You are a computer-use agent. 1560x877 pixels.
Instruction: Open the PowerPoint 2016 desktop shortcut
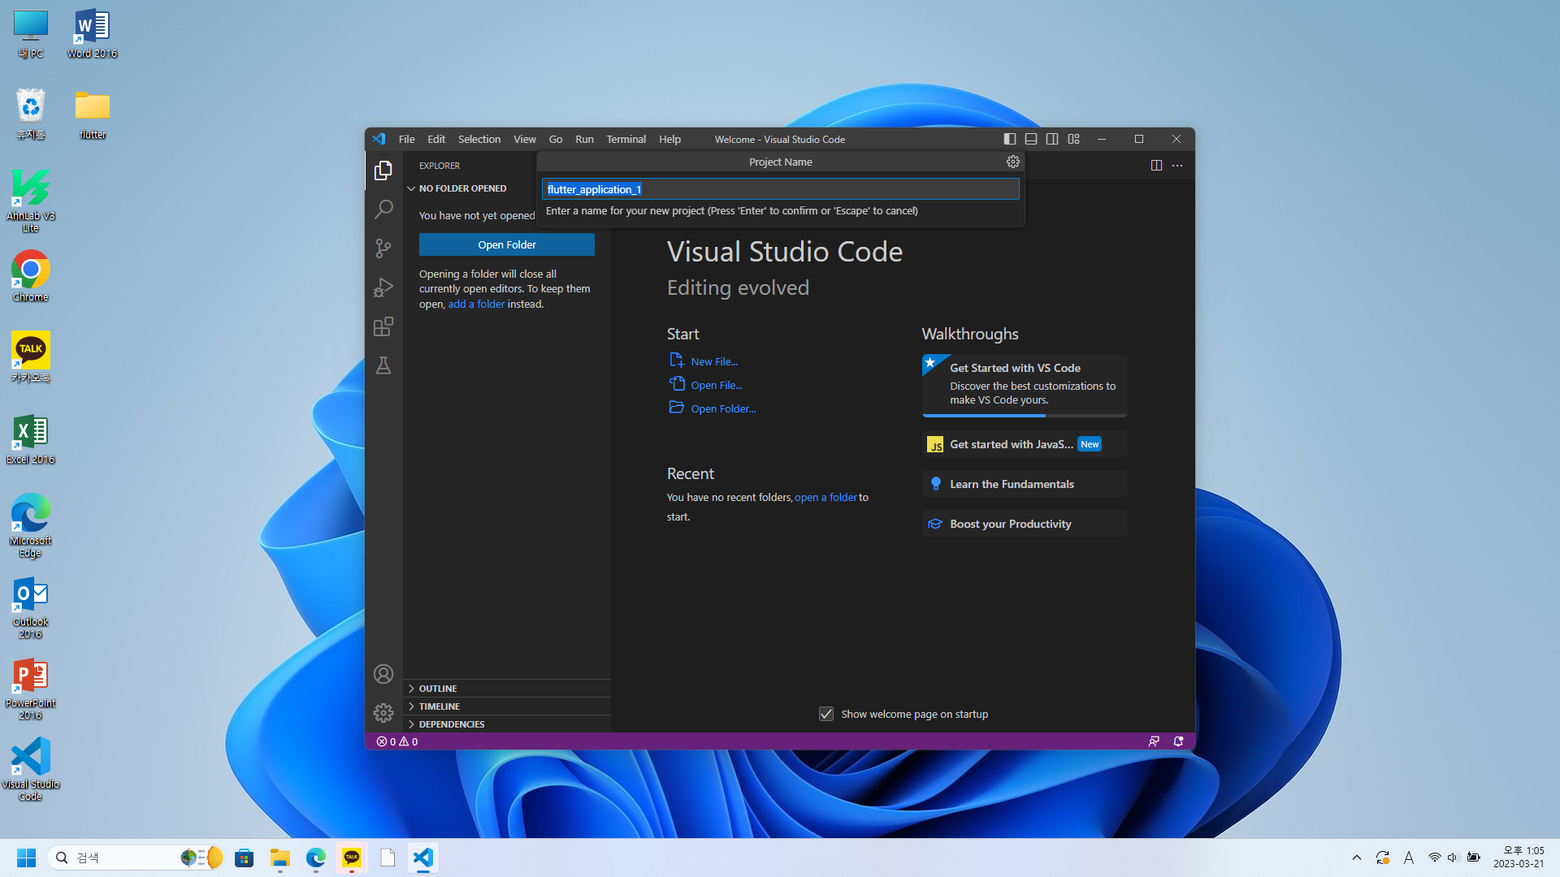click(31, 688)
